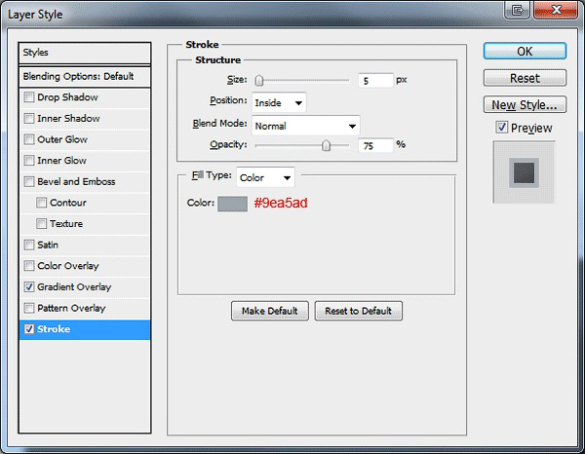The image size is (585, 454).
Task: Check the Texture option box
Action: [41, 224]
